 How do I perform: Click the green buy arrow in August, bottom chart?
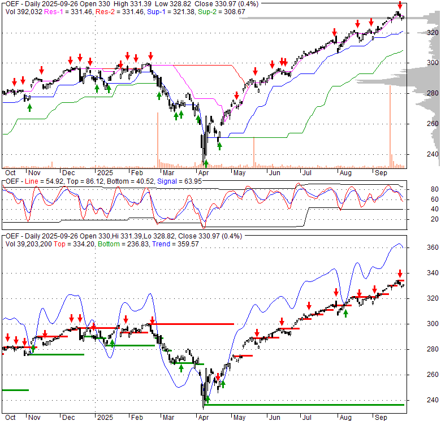click(x=345, y=314)
